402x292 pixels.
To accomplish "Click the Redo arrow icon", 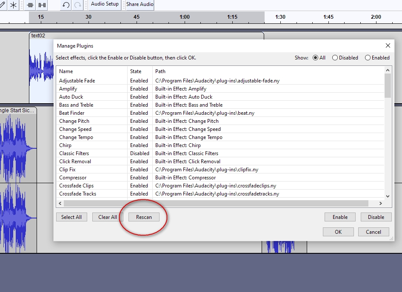I will [x=77, y=5].
